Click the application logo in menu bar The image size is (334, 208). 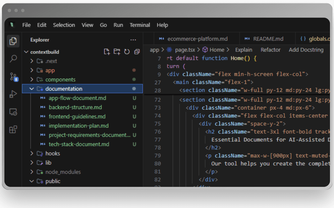click(12, 25)
